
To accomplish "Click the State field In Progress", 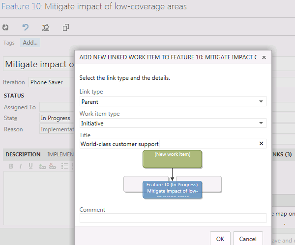I will (x=57, y=118).
